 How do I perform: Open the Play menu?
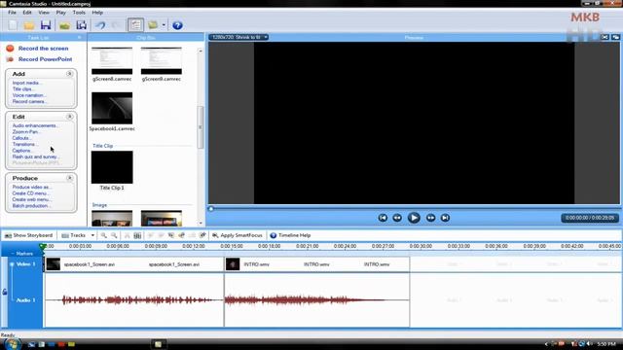point(60,13)
